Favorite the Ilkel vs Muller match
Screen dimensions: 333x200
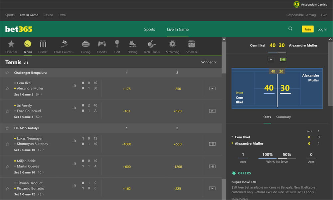pyautogui.click(x=7, y=89)
